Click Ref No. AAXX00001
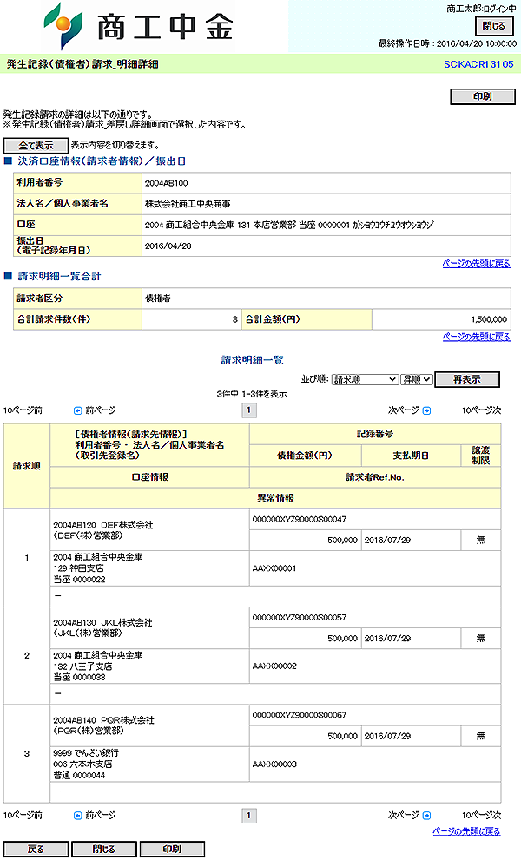The width and height of the screenshot is (521, 866). click(x=274, y=569)
